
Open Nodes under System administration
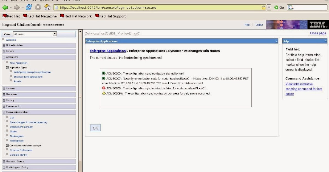[13, 132]
